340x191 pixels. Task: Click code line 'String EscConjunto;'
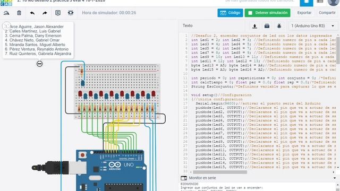pyautogui.click(x=212, y=86)
